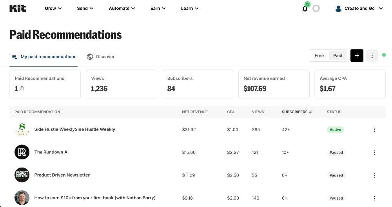Click the plus button to add recommendation
The width and height of the screenshot is (392, 207).
click(x=357, y=55)
